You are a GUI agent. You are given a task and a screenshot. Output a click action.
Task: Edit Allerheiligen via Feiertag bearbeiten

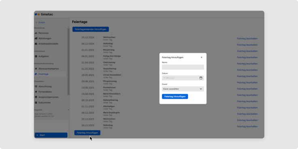coord(247,108)
